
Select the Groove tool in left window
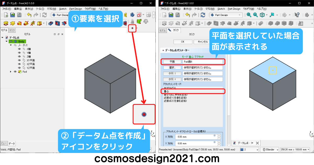(64, 24)
